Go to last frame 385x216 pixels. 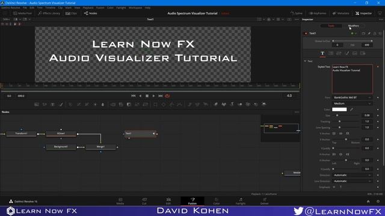(x=161, y=96)
